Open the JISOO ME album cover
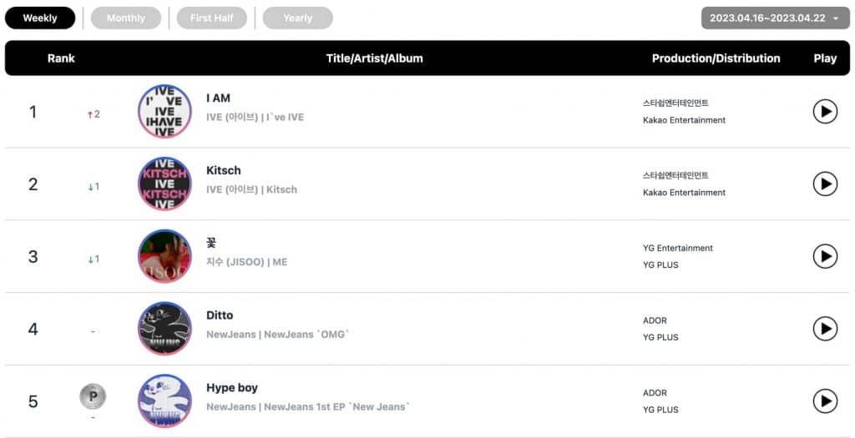The width and height of the screenshot is (855, 438). coord(164,256)
